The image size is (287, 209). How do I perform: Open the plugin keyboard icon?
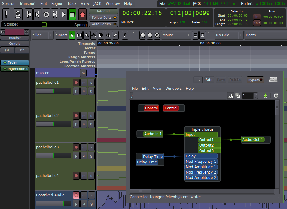pos(273,80)
